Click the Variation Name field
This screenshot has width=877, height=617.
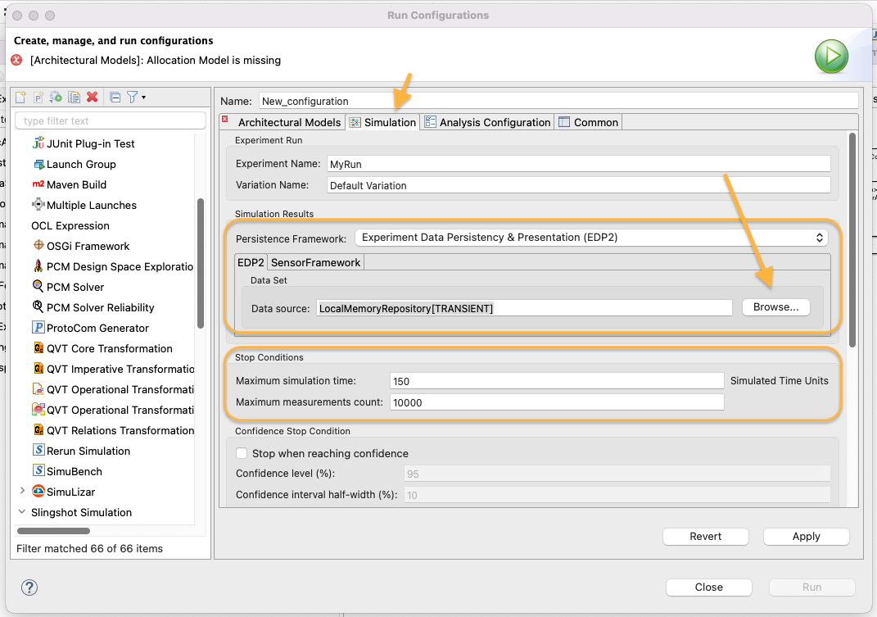(578, 185)
